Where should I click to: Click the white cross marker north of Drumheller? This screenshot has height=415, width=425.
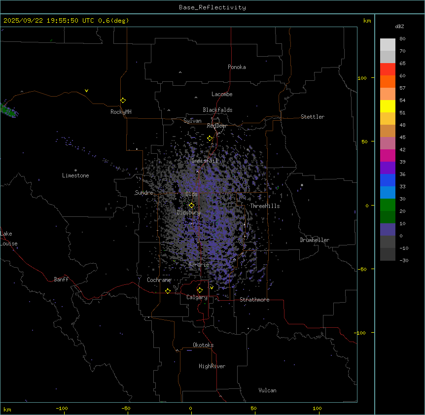(x=302, y=185)
